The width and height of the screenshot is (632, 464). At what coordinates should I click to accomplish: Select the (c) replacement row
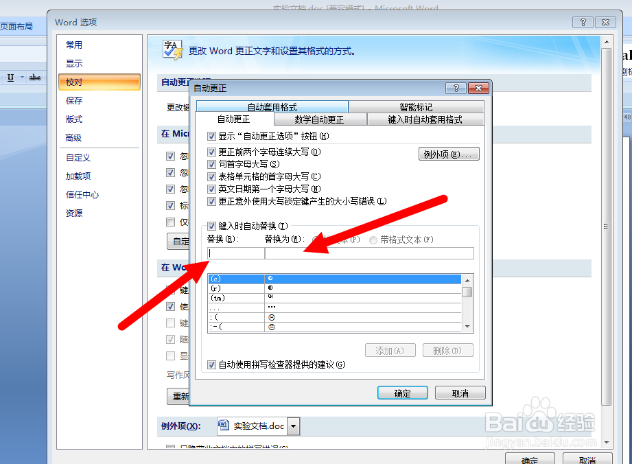point(334,279)
